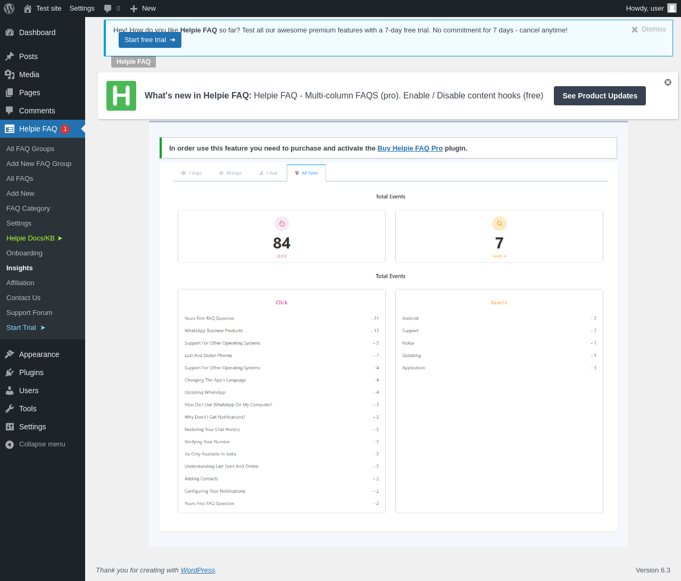Click the user avatar icon
Image resolution: width=681 pixels, height=581 pixels.
pos(671,8)
